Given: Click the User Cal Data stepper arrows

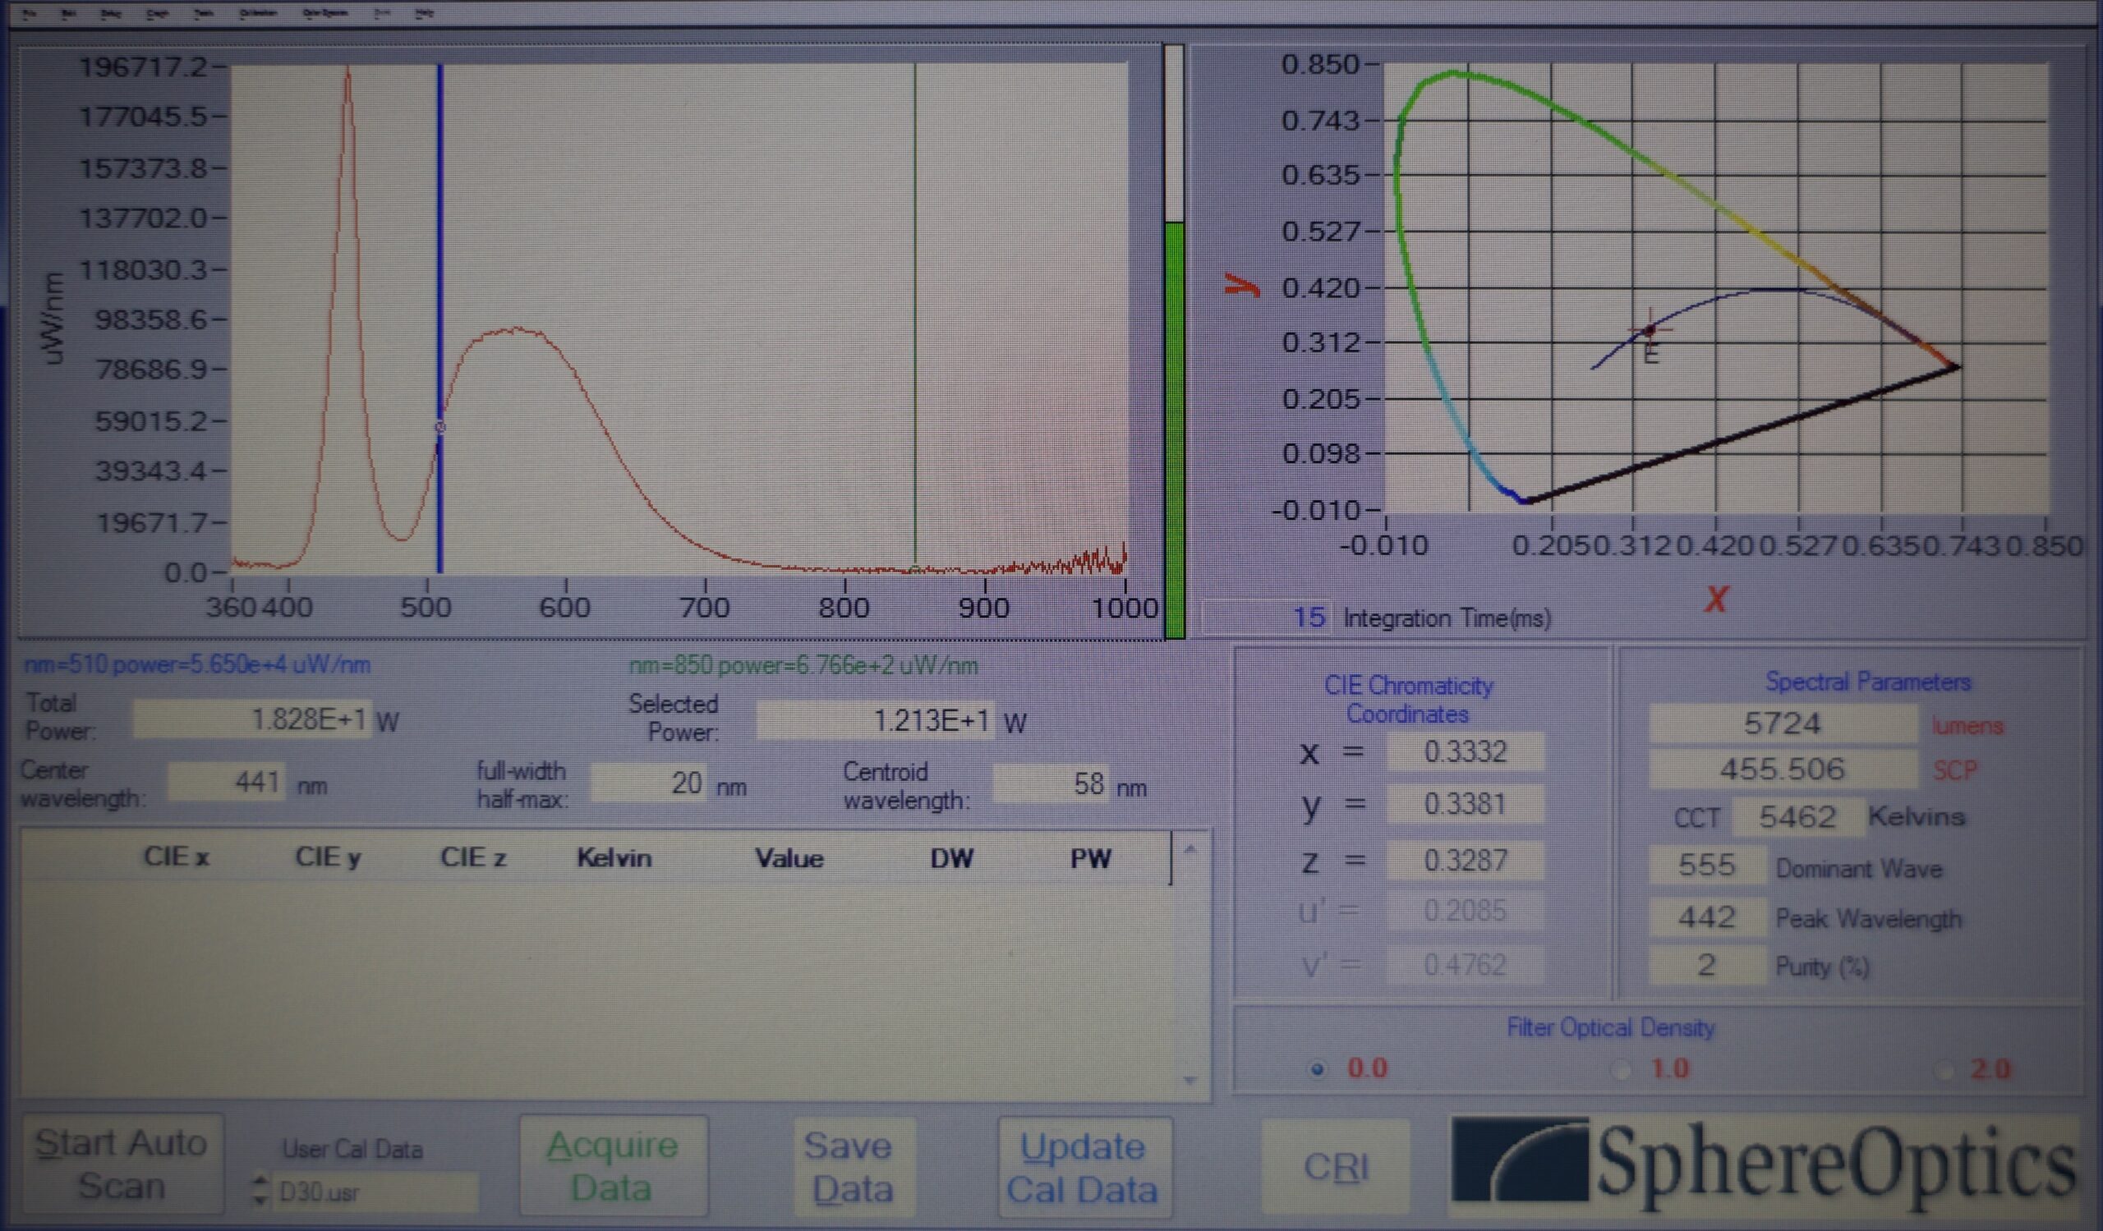Looking at the screenshot, I should [x=260, y=1190].
